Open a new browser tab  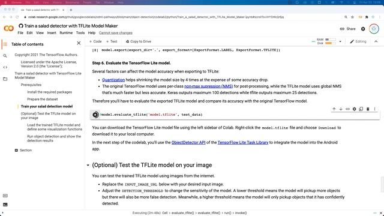point(71,10)
